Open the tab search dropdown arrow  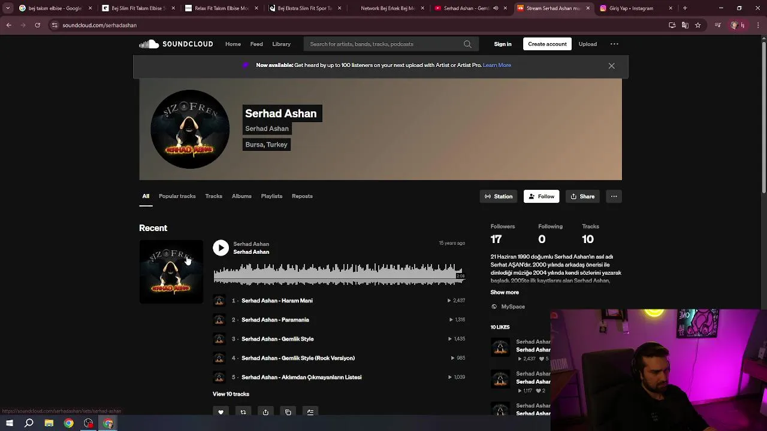[8, 8]
